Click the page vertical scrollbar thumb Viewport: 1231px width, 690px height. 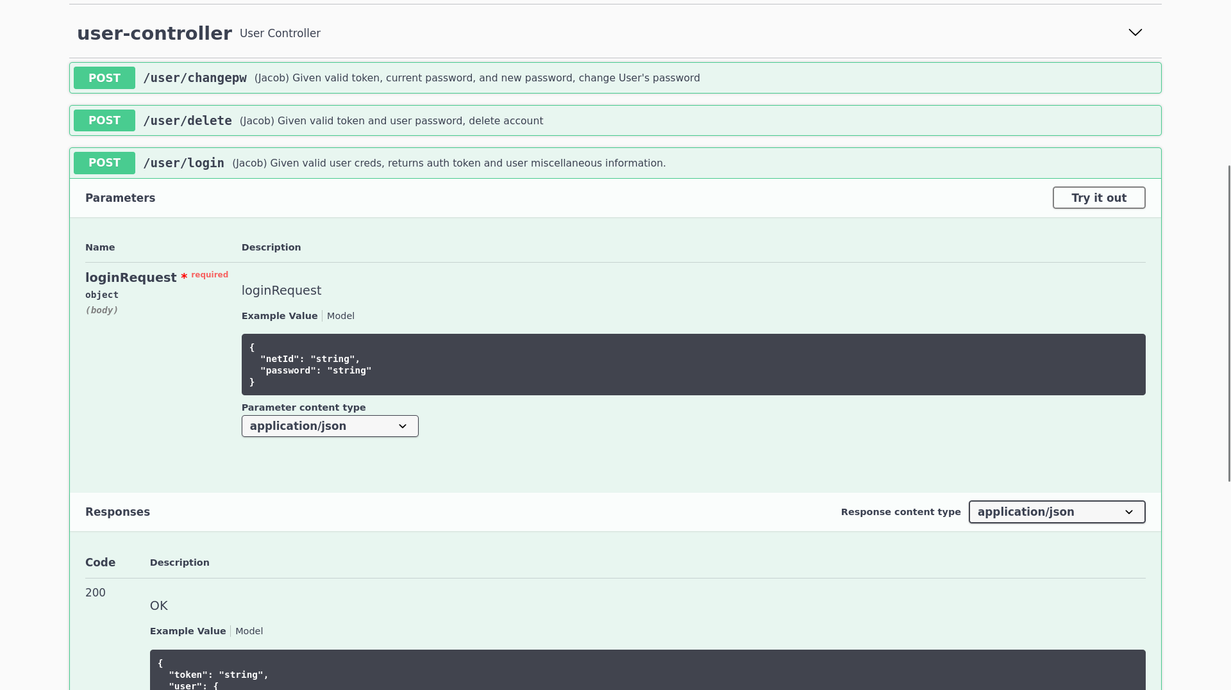tap(1229, 324)
